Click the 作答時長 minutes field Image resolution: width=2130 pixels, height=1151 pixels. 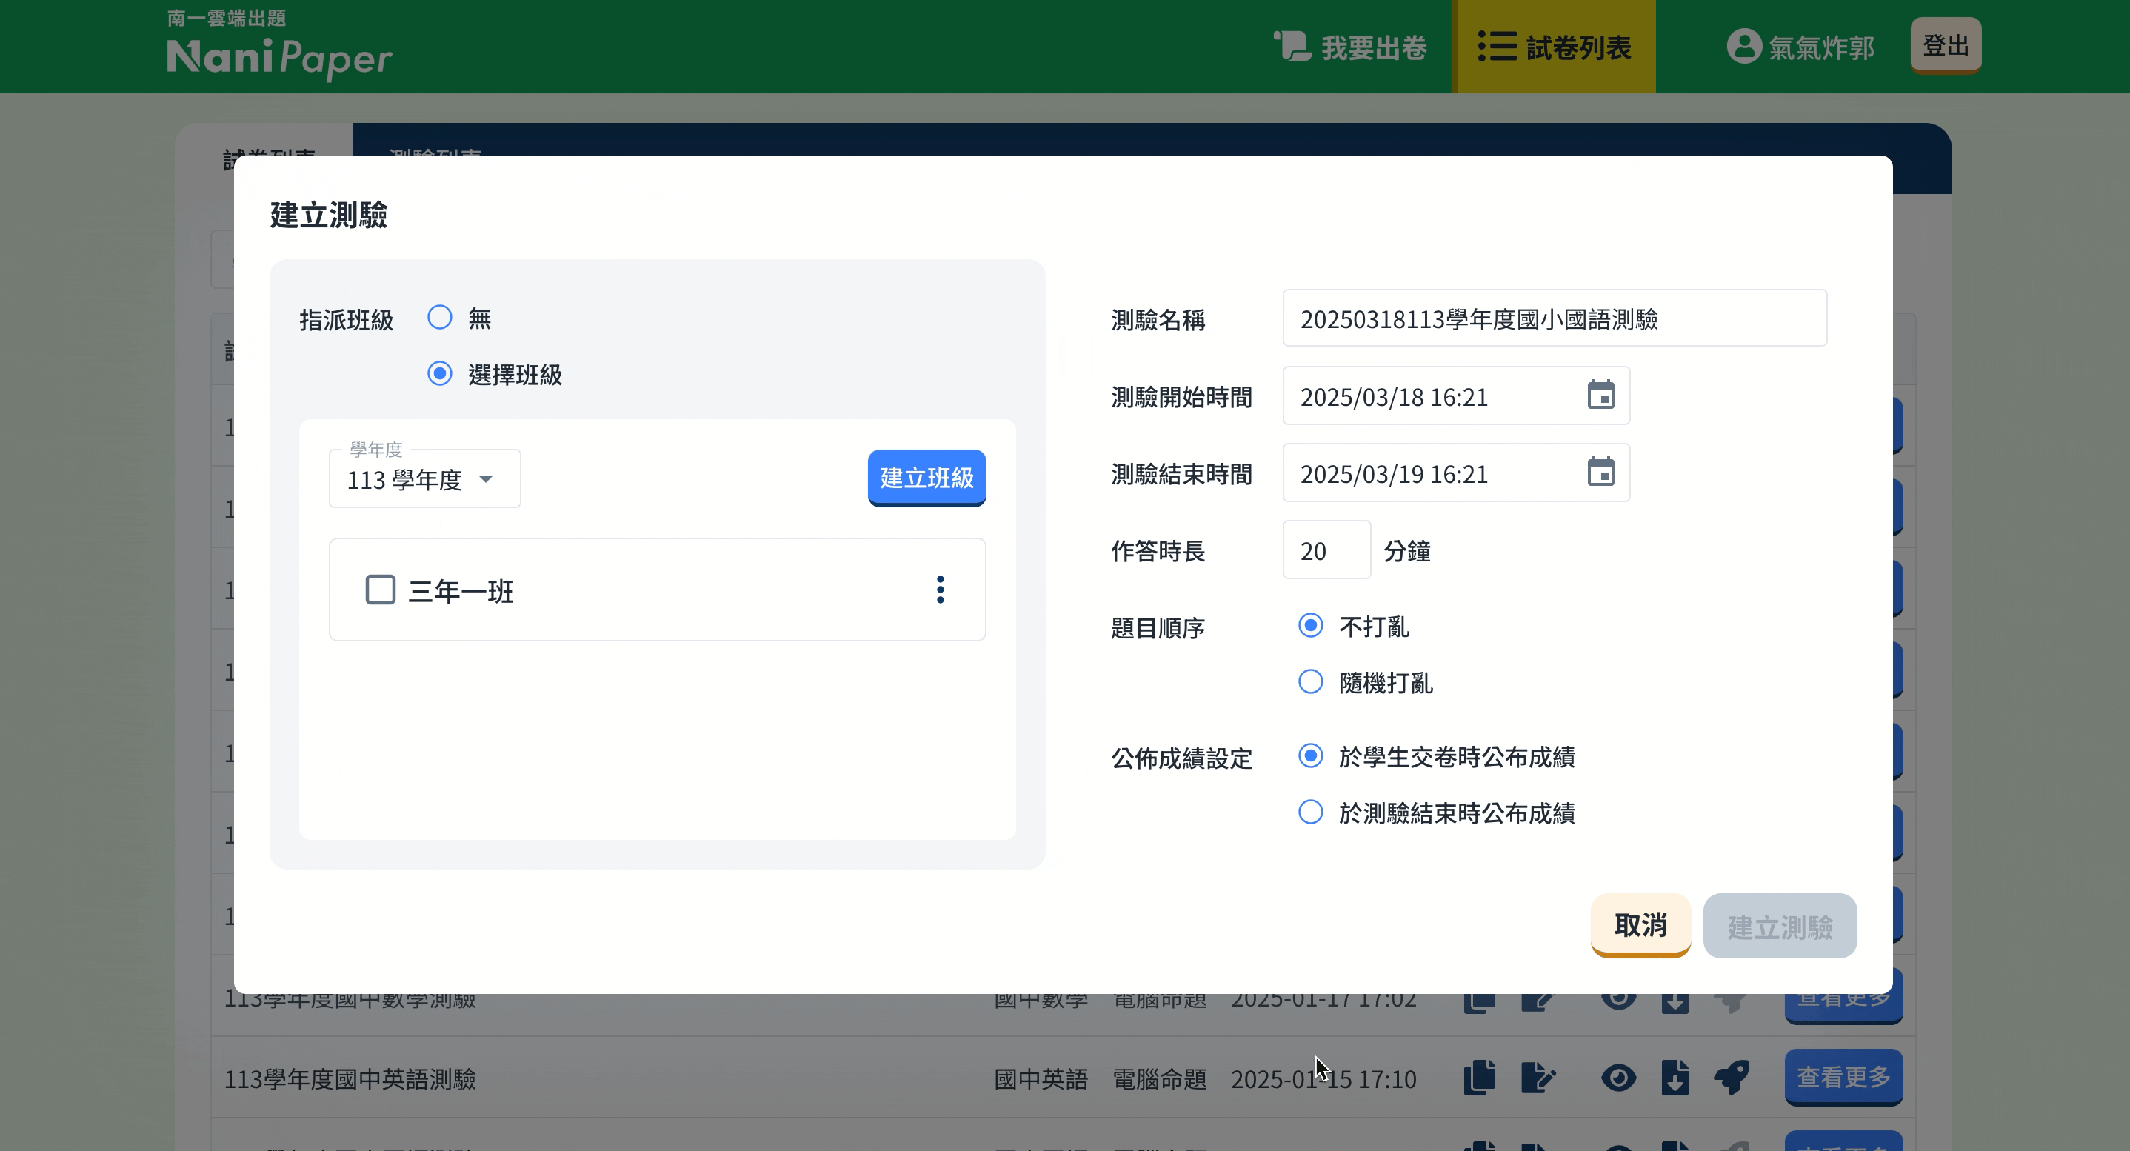(x=1326, y=550)
